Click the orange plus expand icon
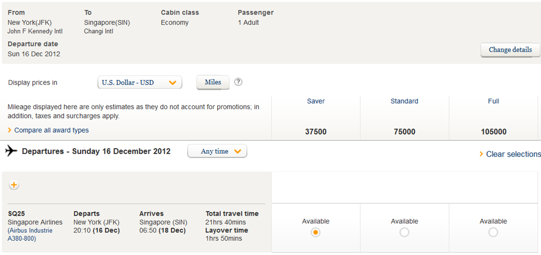 tap(14, 185)
